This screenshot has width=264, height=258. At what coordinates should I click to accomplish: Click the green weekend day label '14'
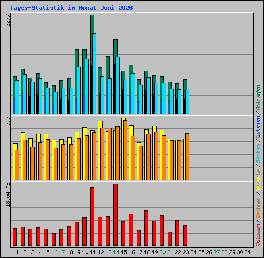coord(116,252)
